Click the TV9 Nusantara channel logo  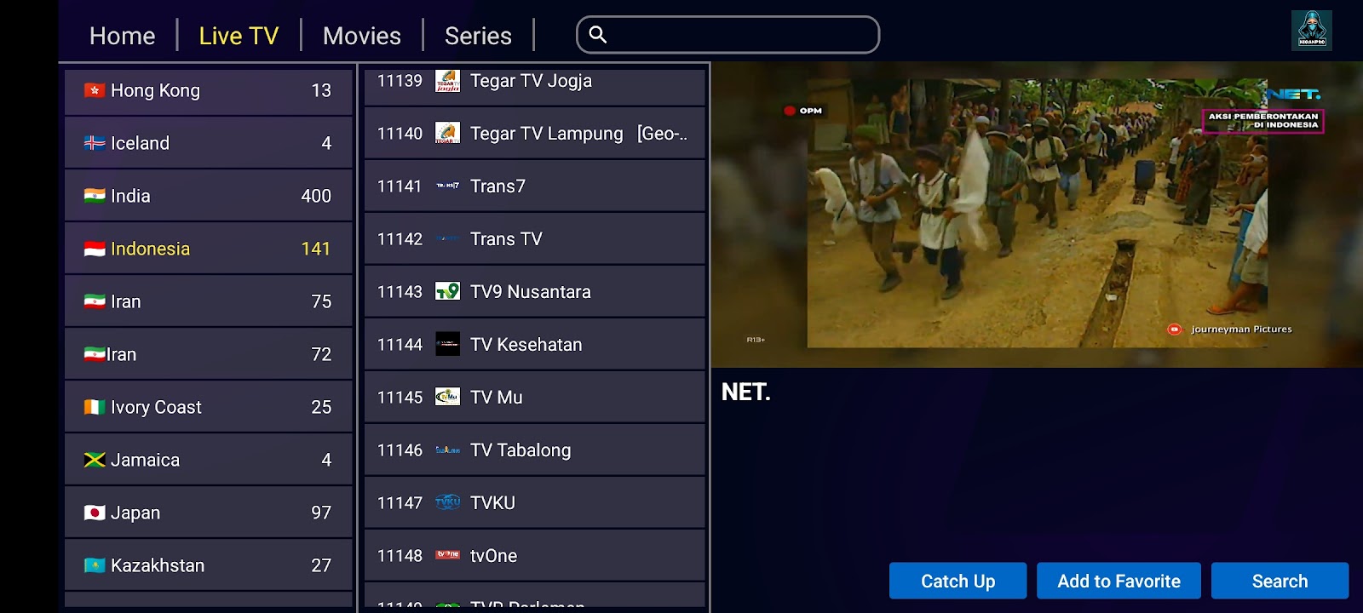[447, 291]
